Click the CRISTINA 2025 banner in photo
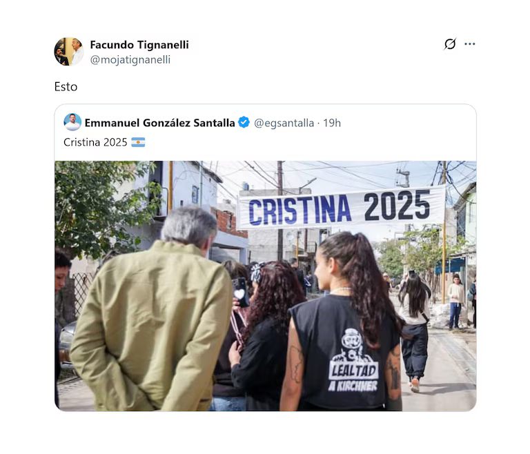The image size is (530, 454). pyautogui.click(x=341, y=208)
